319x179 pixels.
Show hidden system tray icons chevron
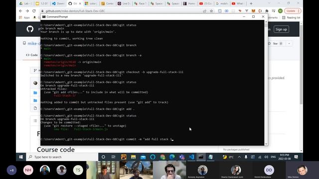(239, 157)
